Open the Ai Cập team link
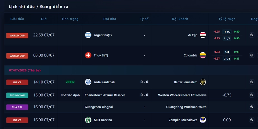Viewport: 258px width, 129px height. click(x=193, y=35)
